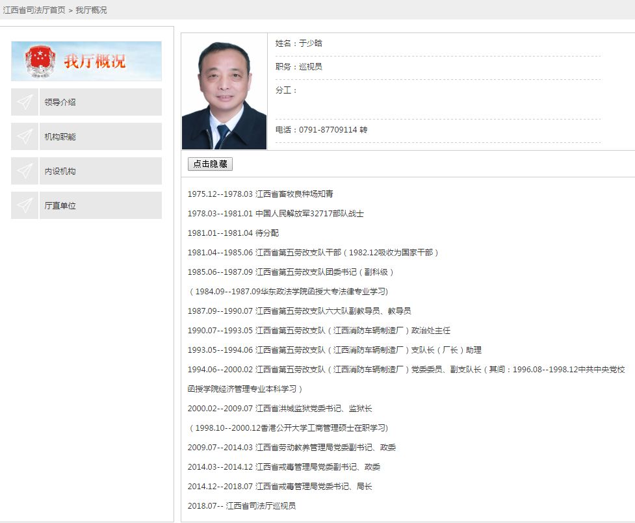Click paper plane icon beside 机构职能

pos(25,136)
